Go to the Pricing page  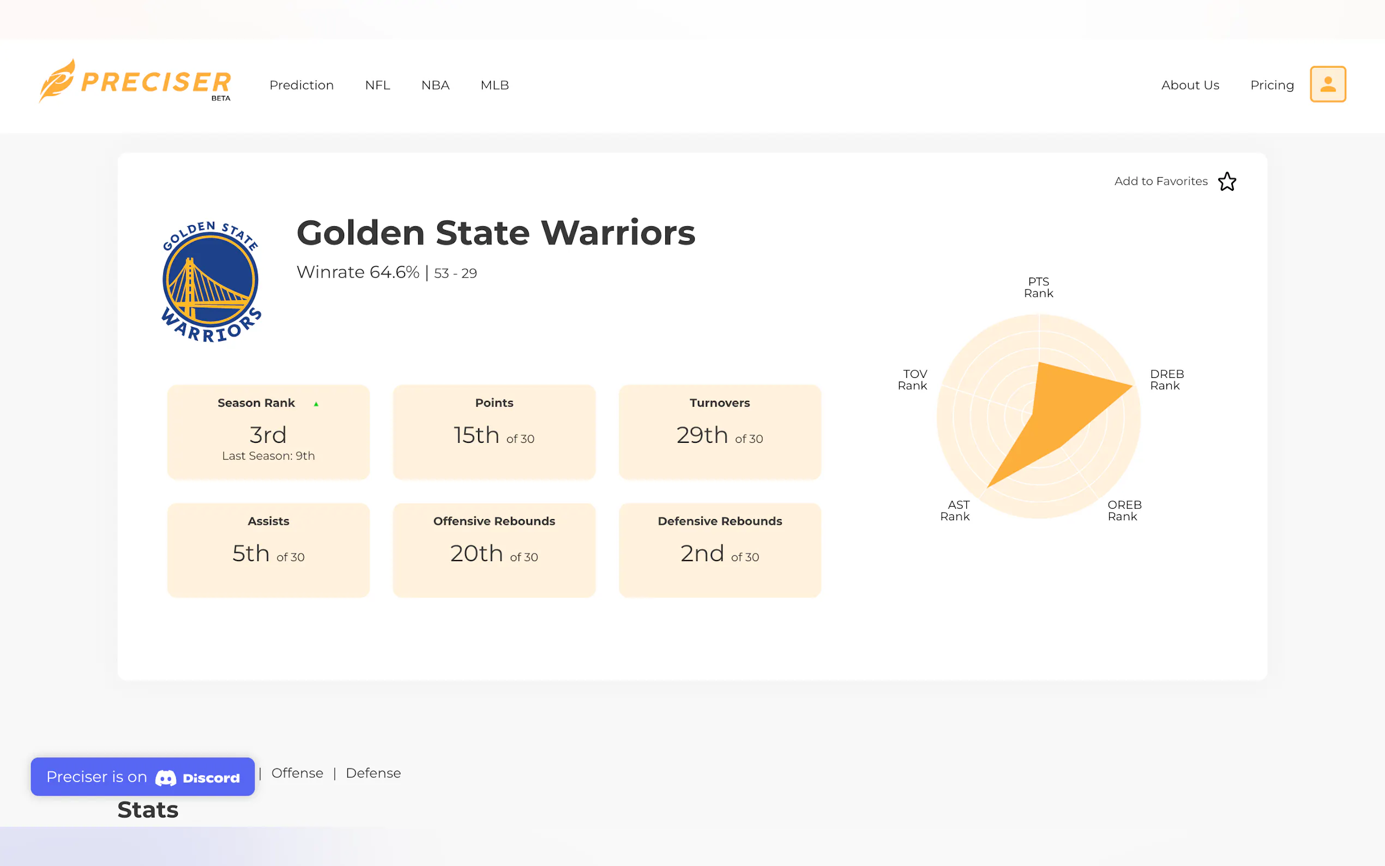(x=1272, y=85)
